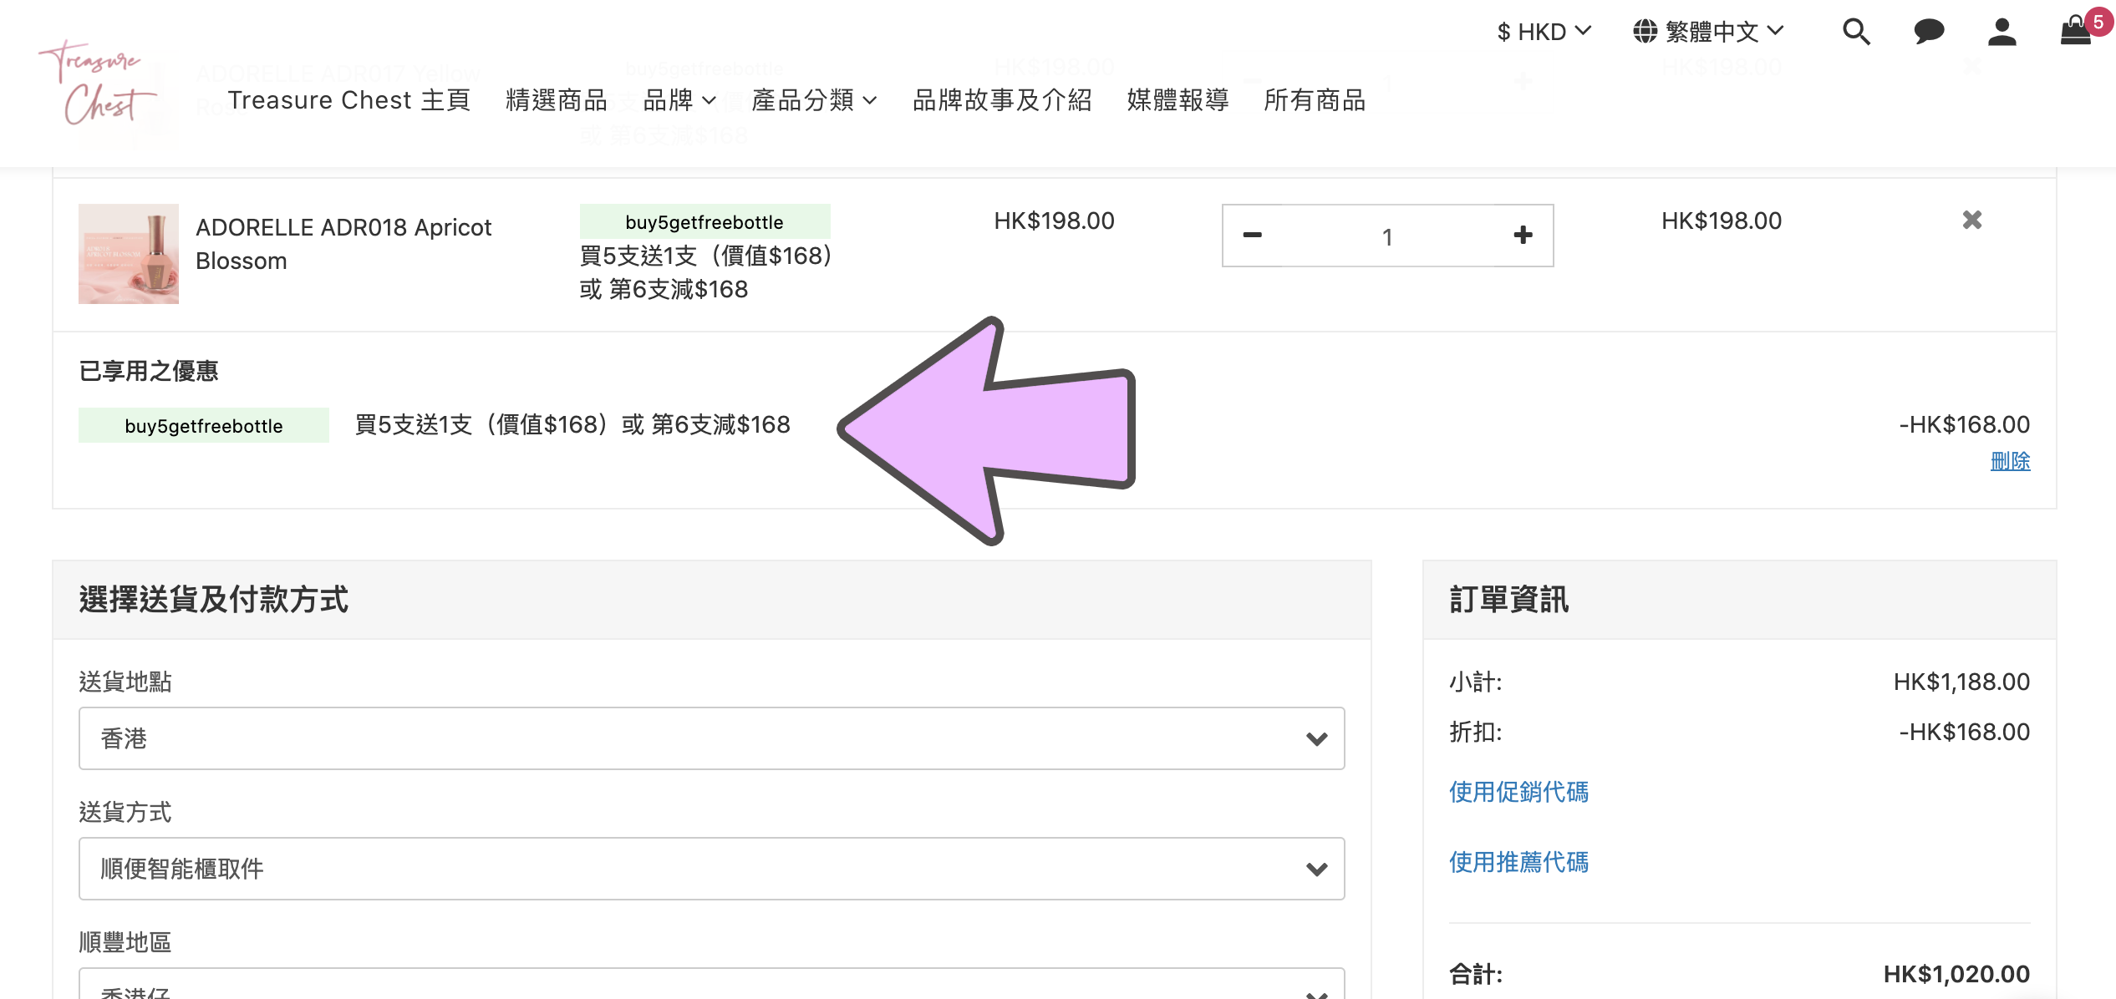Click 使用推薦代碼 link

tap(1518, 862)
